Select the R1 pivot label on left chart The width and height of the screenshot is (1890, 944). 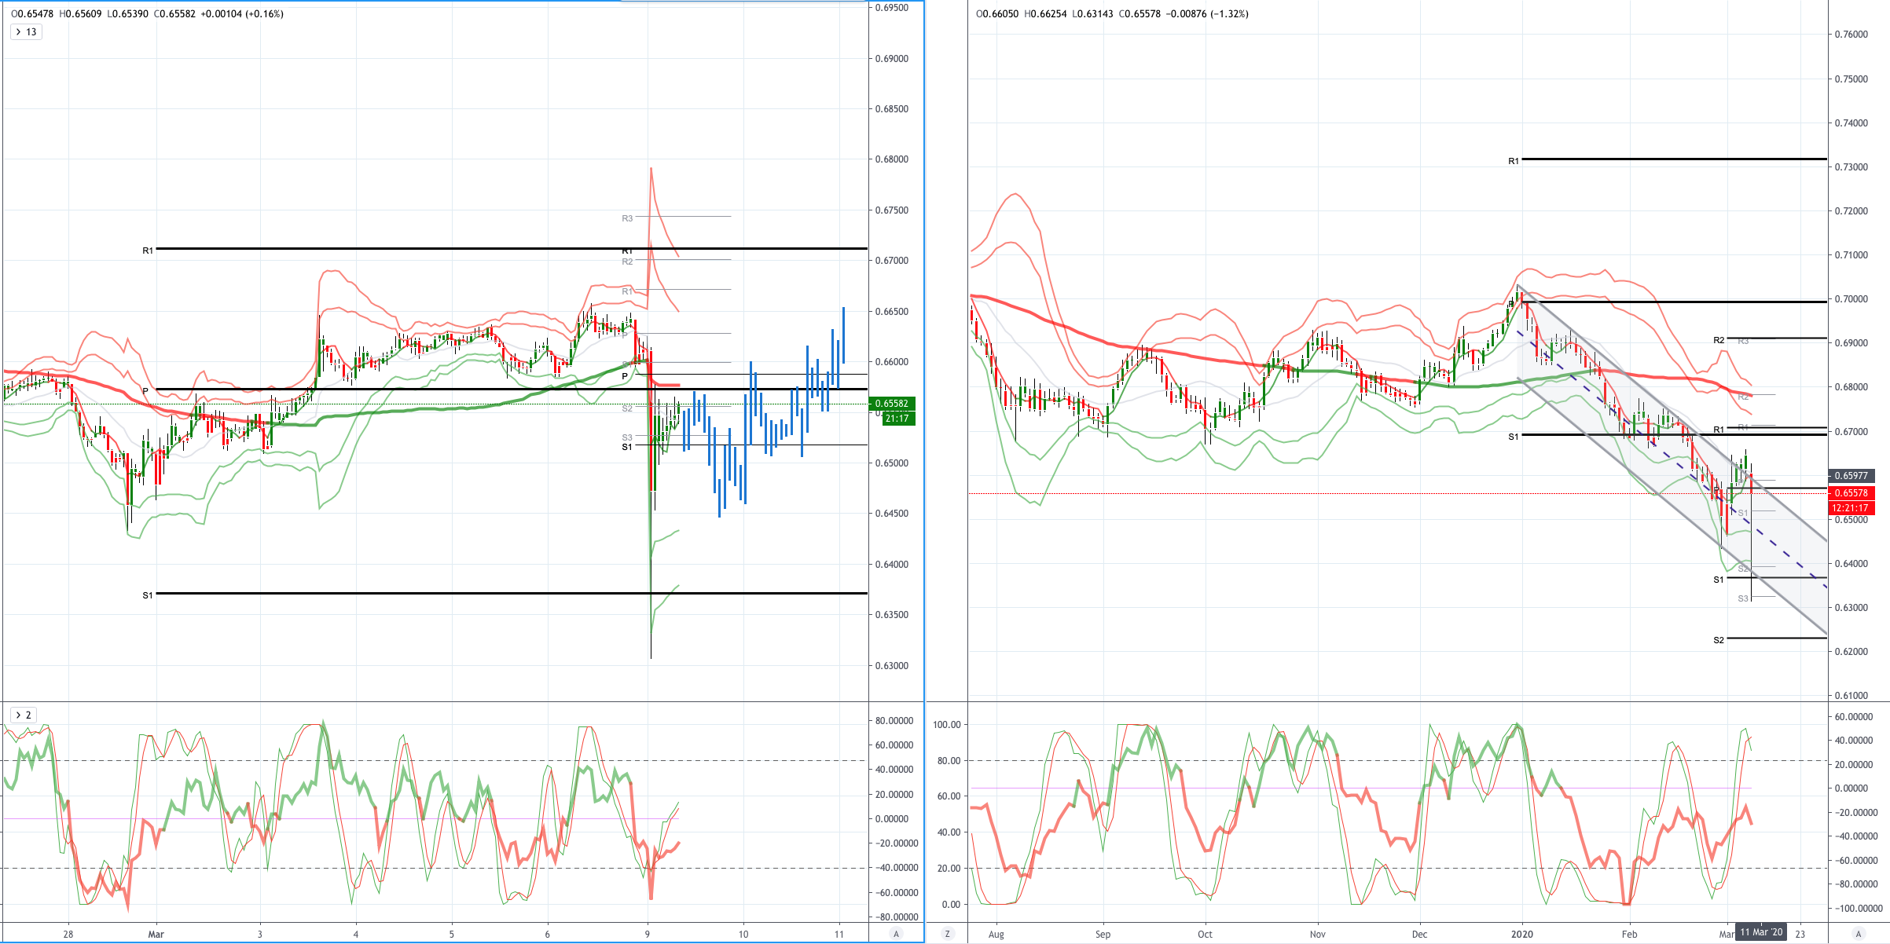[x=148, y=251]
